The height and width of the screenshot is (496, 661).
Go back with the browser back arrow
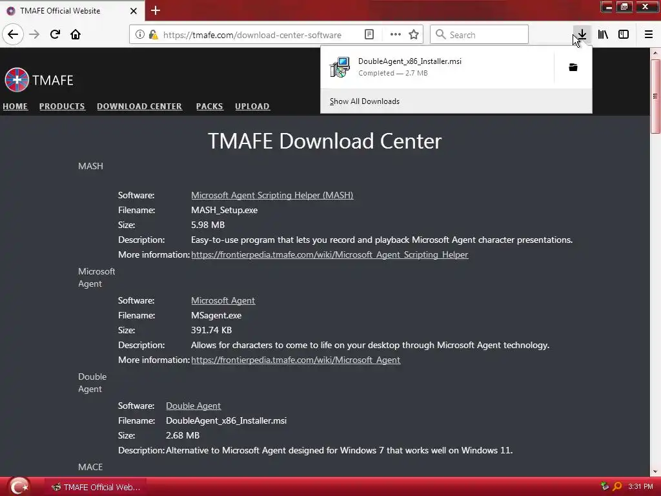(13, 34)
